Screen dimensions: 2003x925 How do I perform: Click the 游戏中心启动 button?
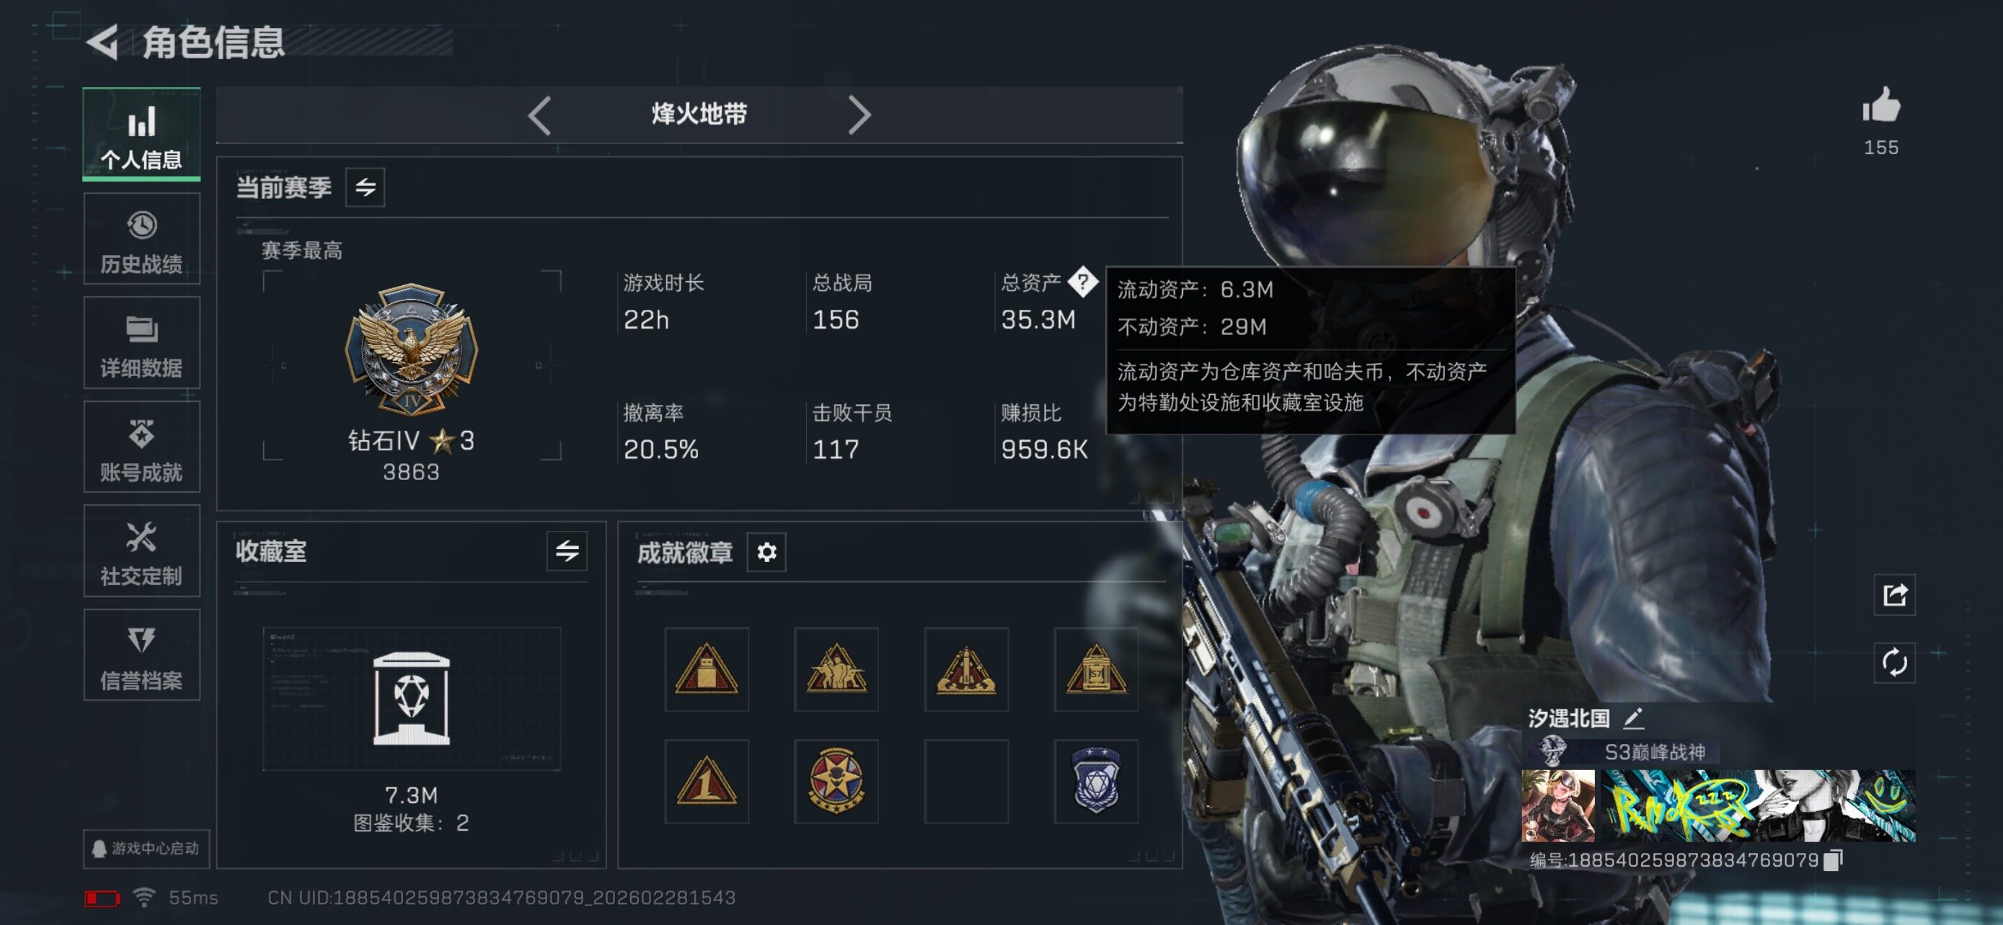pos(146,848)
